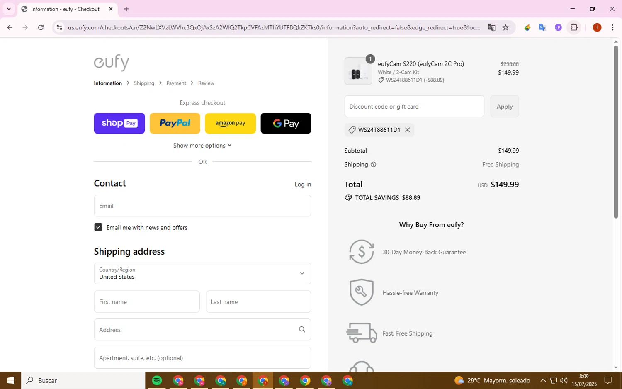This screenshot has width=622, height=389.
Task: Select the Information breadcrumb step
Action: [x=108, y=83]
